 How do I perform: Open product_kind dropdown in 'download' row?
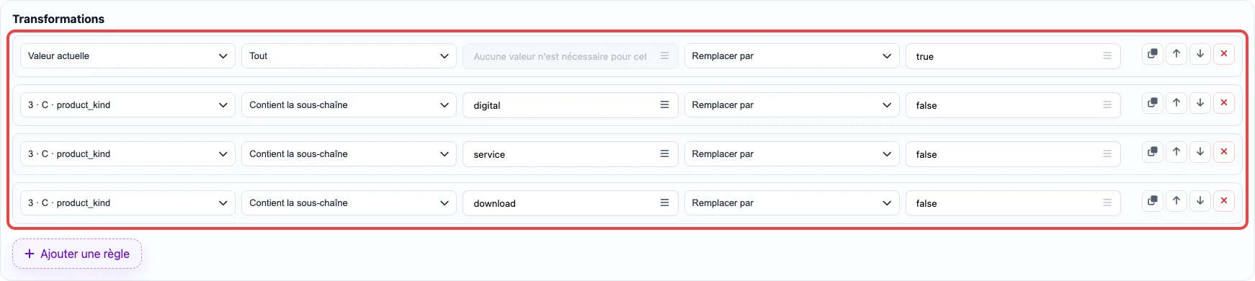point(128,203)
